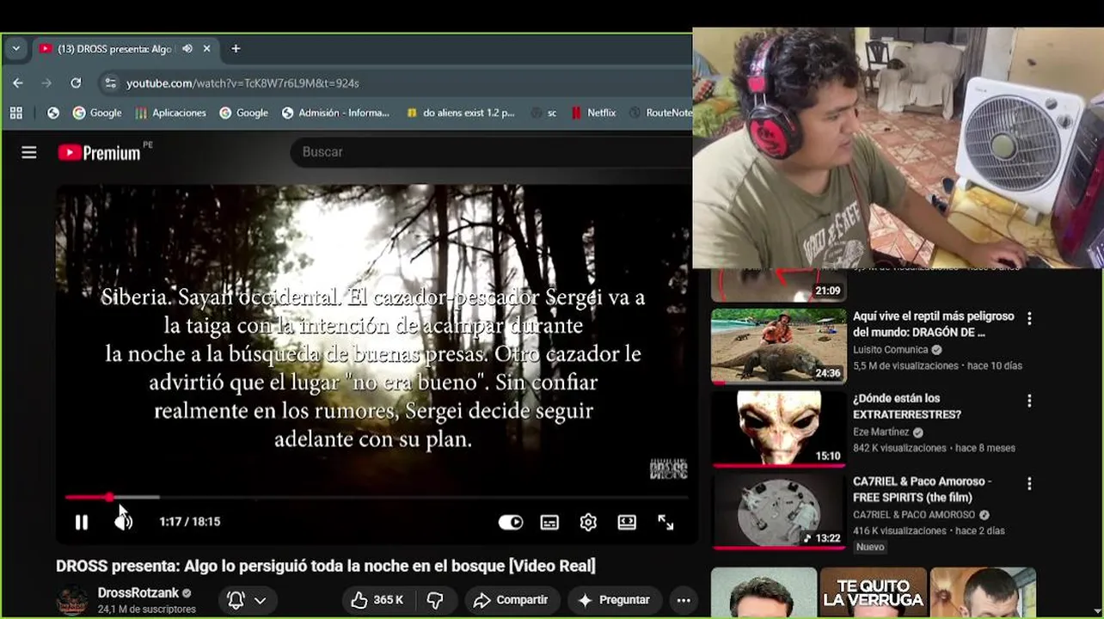Click the 1:17 / 18:15 time display
Image resolution: width=1104 pixels, height=619 pixels.
point(189,522)
